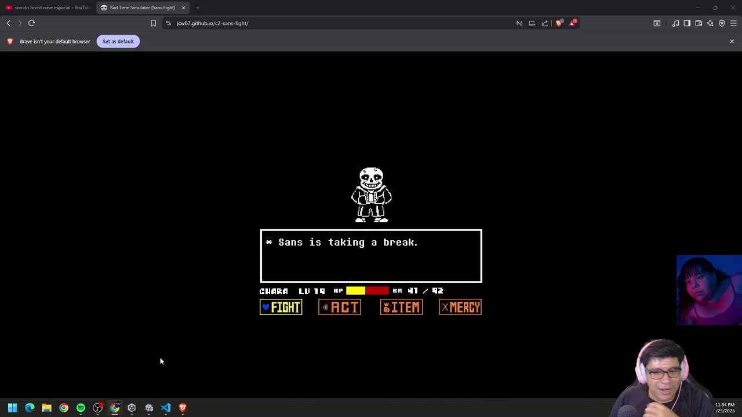
Task: Open a new browser tab
Action: (198, 8)
